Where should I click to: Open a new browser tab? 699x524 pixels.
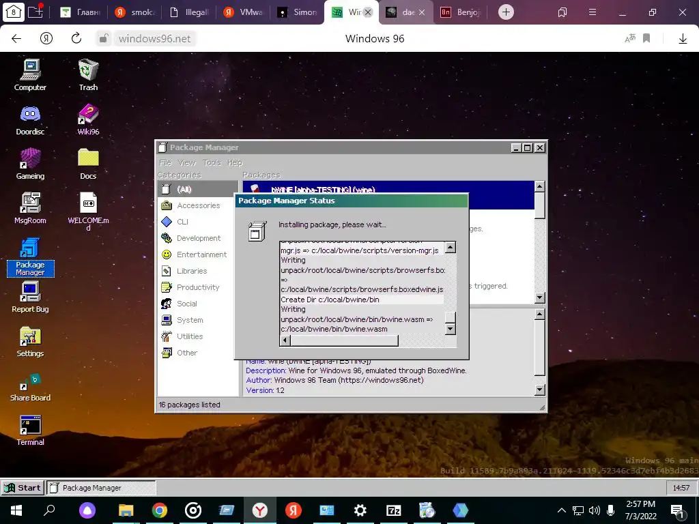click(x=506, y=12)
